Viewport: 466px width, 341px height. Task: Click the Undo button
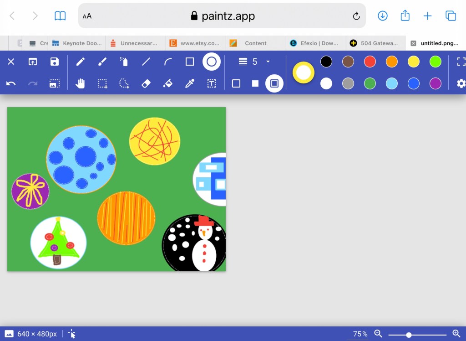[11, 83]
